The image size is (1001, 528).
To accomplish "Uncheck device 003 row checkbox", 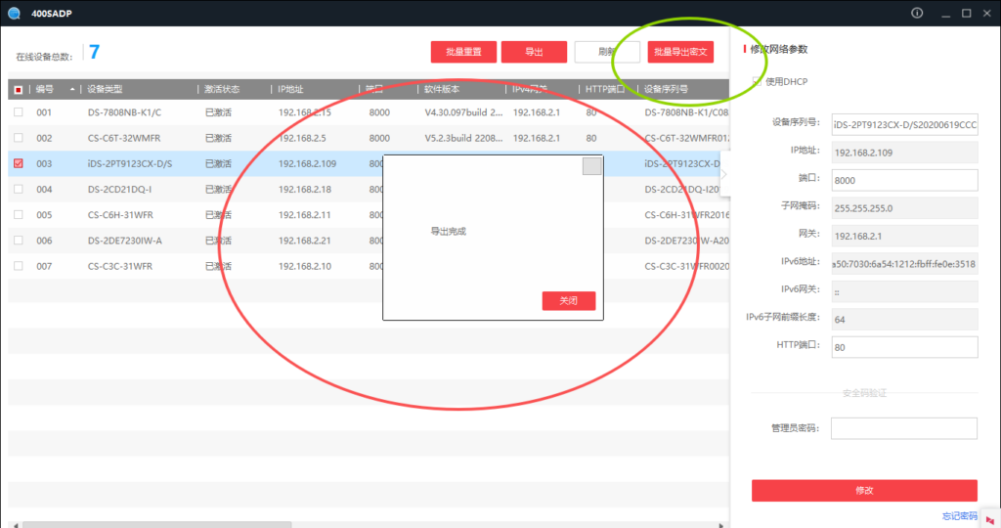I will pyautogui.click(x=19, y=163).
